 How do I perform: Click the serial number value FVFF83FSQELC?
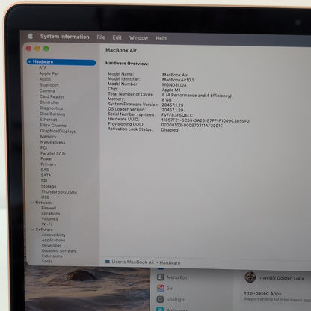click(177, 115)
